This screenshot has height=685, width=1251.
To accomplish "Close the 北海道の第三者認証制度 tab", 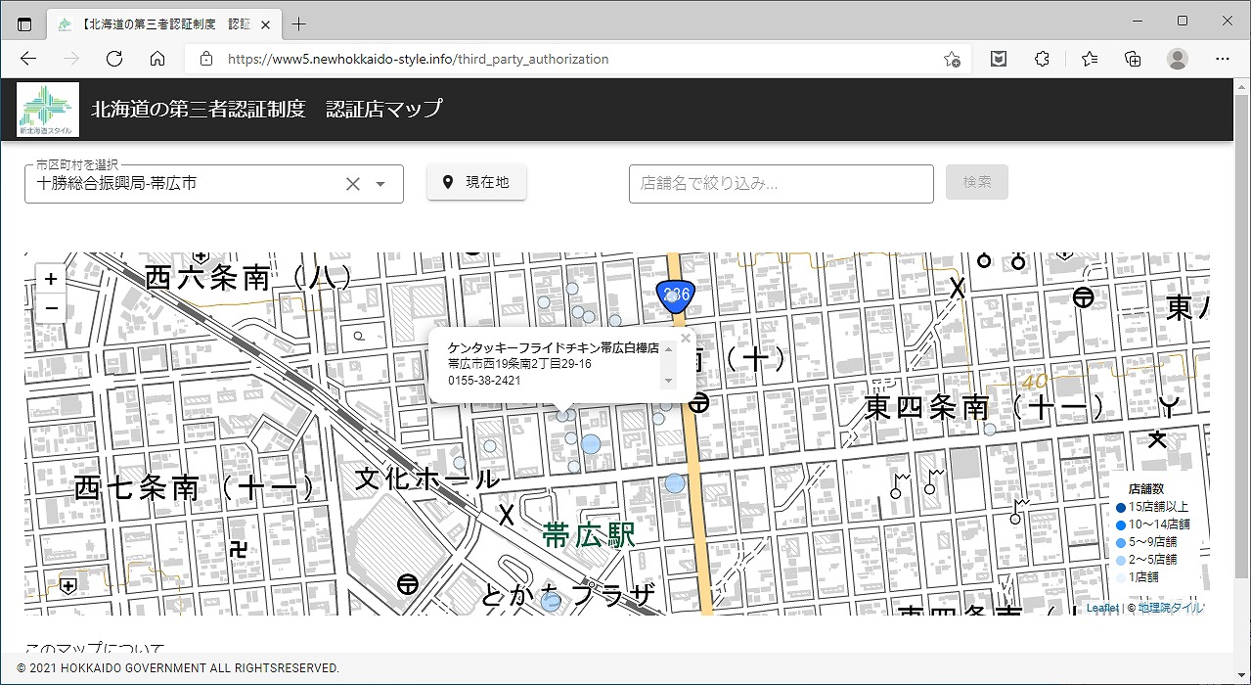I will tap(265, 24).
